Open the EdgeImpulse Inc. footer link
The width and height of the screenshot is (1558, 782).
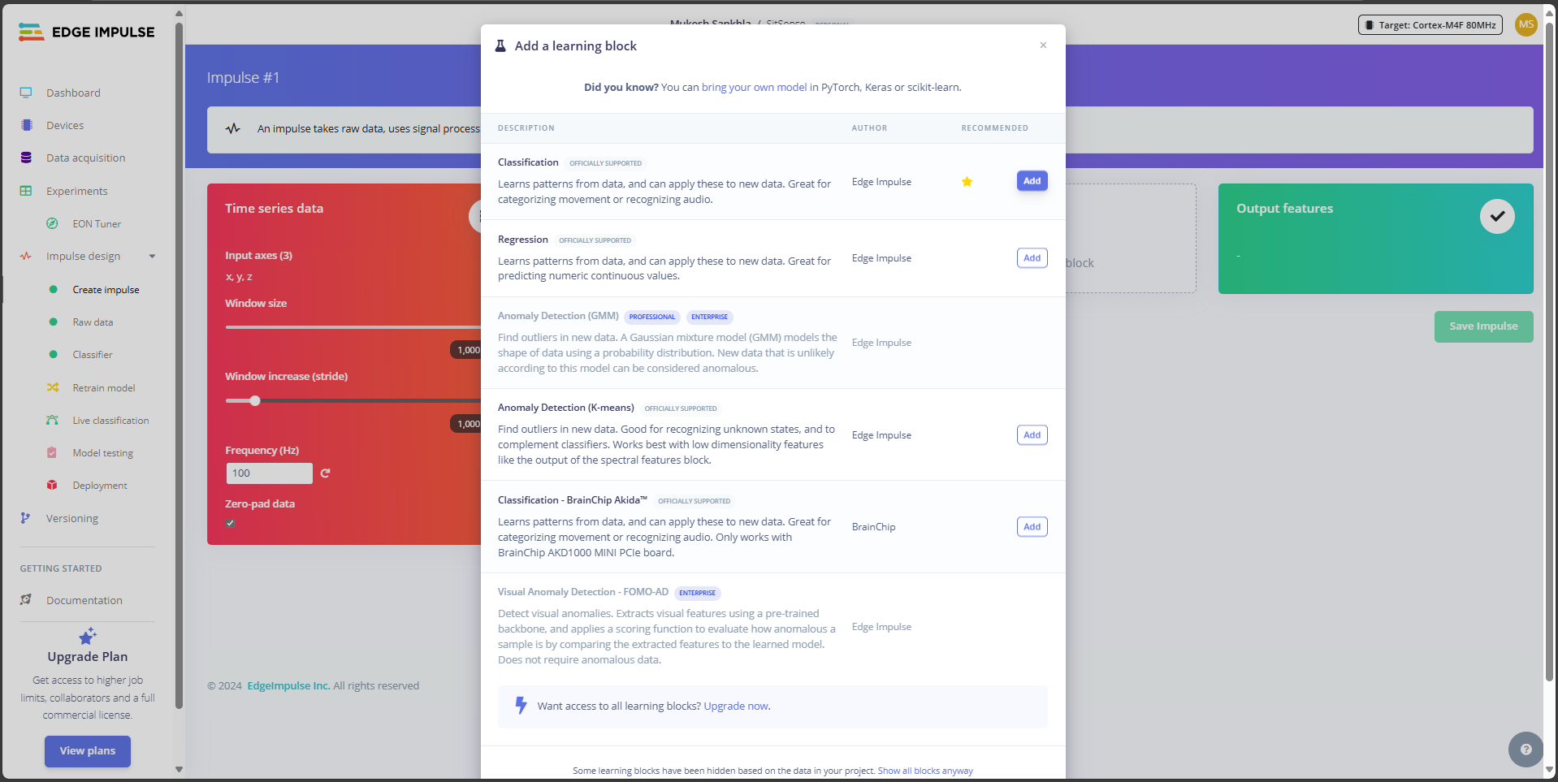coord(288,686)
